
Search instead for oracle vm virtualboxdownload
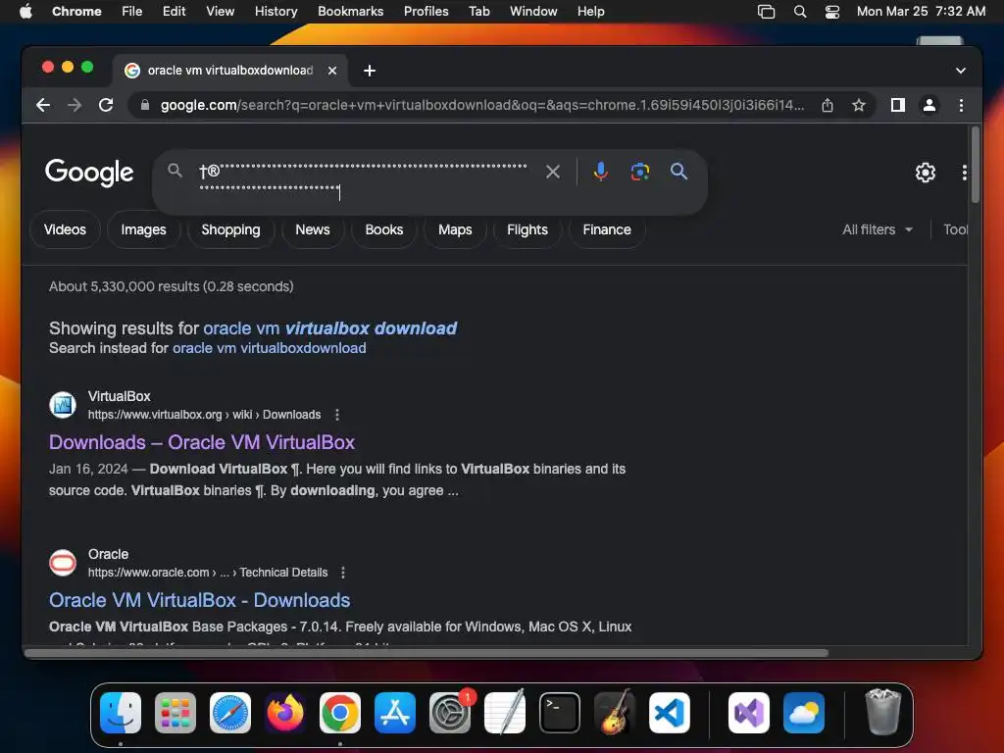[x=269, y=348]
